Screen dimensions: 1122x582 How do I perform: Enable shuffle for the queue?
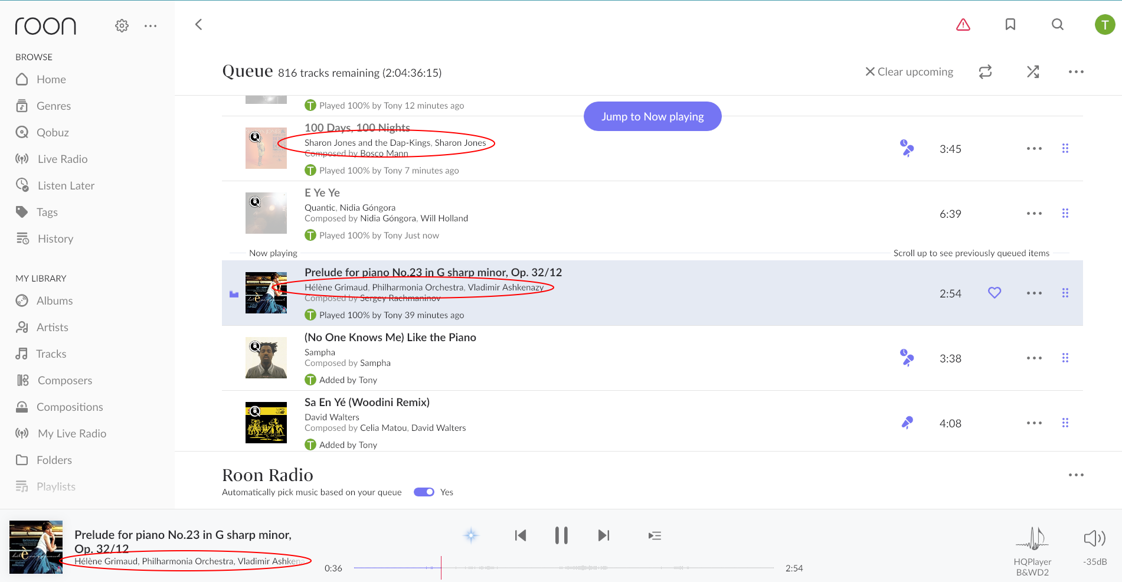pyautogui.click(x=1032, y=72)
